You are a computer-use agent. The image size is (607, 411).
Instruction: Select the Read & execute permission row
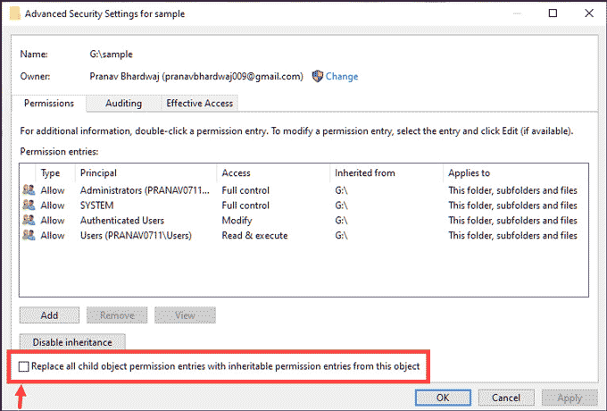(303, 235)
